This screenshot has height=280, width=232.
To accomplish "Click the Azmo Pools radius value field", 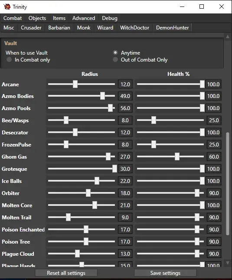I will pos(125,108).
